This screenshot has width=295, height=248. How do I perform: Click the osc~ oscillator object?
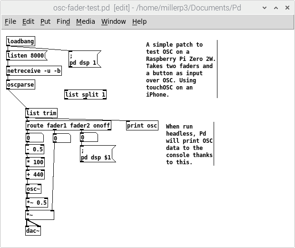click(x=34, y=188)
